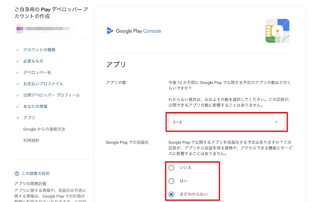The width and height of the screenshot is (314, 202).
Task: Click the checkmark beside お支払いプロファイル
Action: (17, 84)
